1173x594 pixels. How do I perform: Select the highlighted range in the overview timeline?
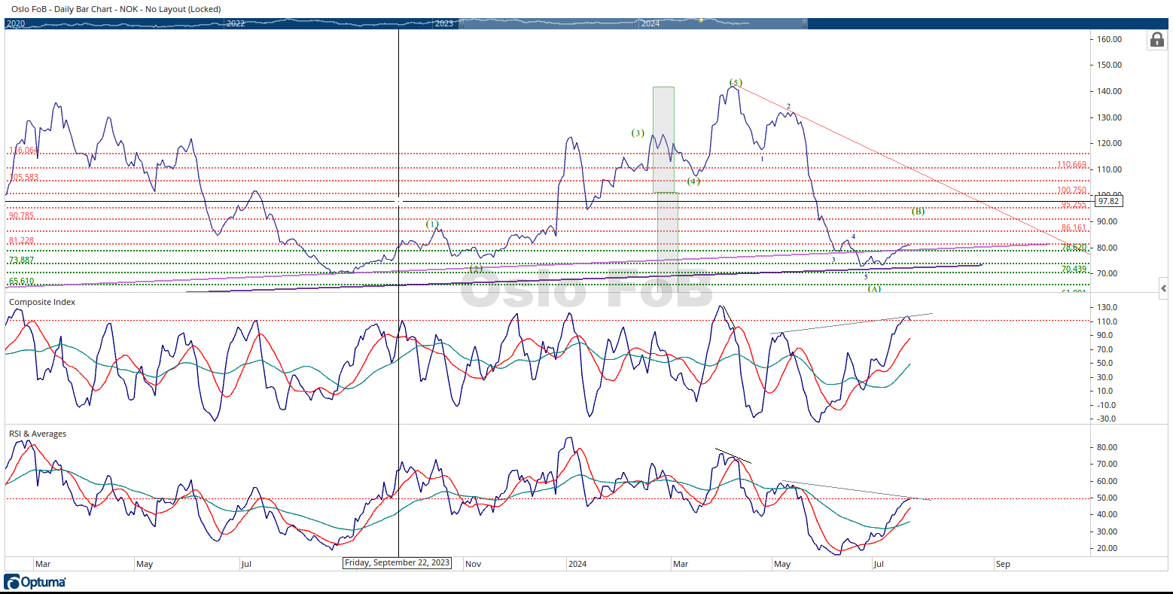[x=632, y=23]
